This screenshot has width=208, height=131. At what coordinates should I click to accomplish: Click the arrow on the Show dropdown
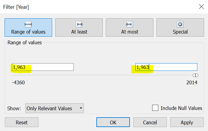pos(81,108)
